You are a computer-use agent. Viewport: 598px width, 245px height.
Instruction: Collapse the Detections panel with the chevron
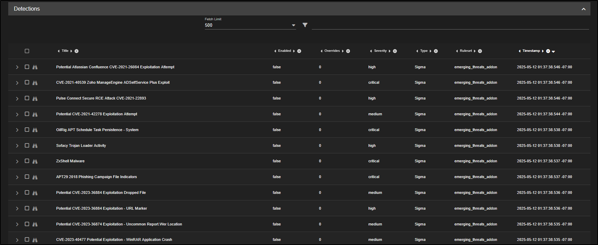(583, 9)
